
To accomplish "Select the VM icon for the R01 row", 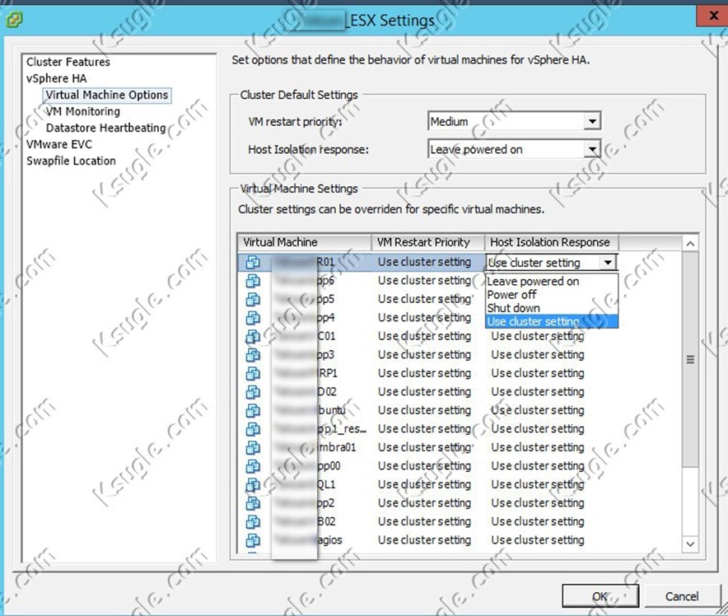I will (253, 262).
